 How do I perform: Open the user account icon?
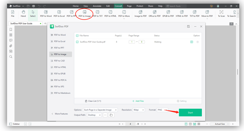[218, 6]
